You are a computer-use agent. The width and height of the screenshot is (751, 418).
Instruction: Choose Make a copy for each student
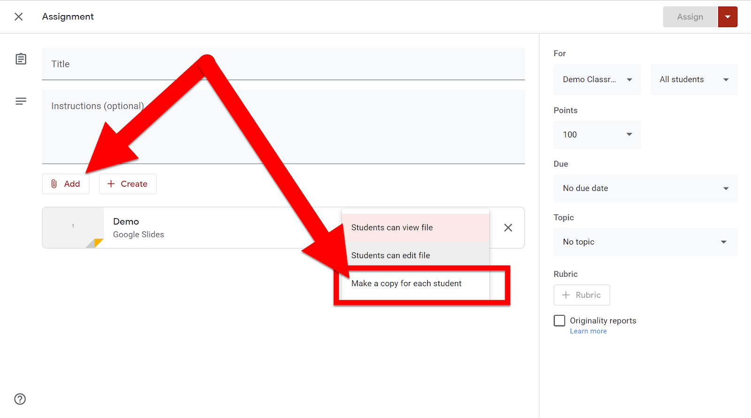click(415, 283)
